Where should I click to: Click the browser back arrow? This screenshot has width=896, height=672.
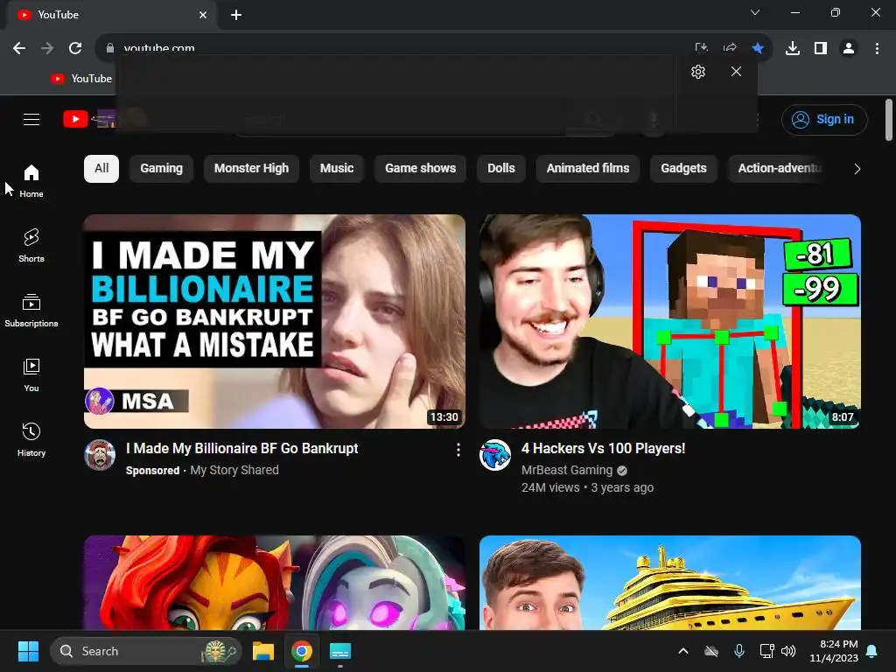pos(19,48)
